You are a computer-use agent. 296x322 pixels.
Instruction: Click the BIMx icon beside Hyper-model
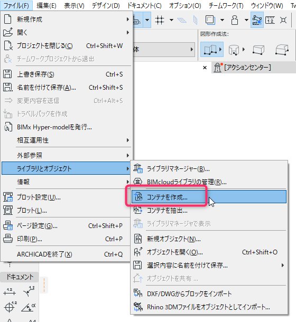8,127
